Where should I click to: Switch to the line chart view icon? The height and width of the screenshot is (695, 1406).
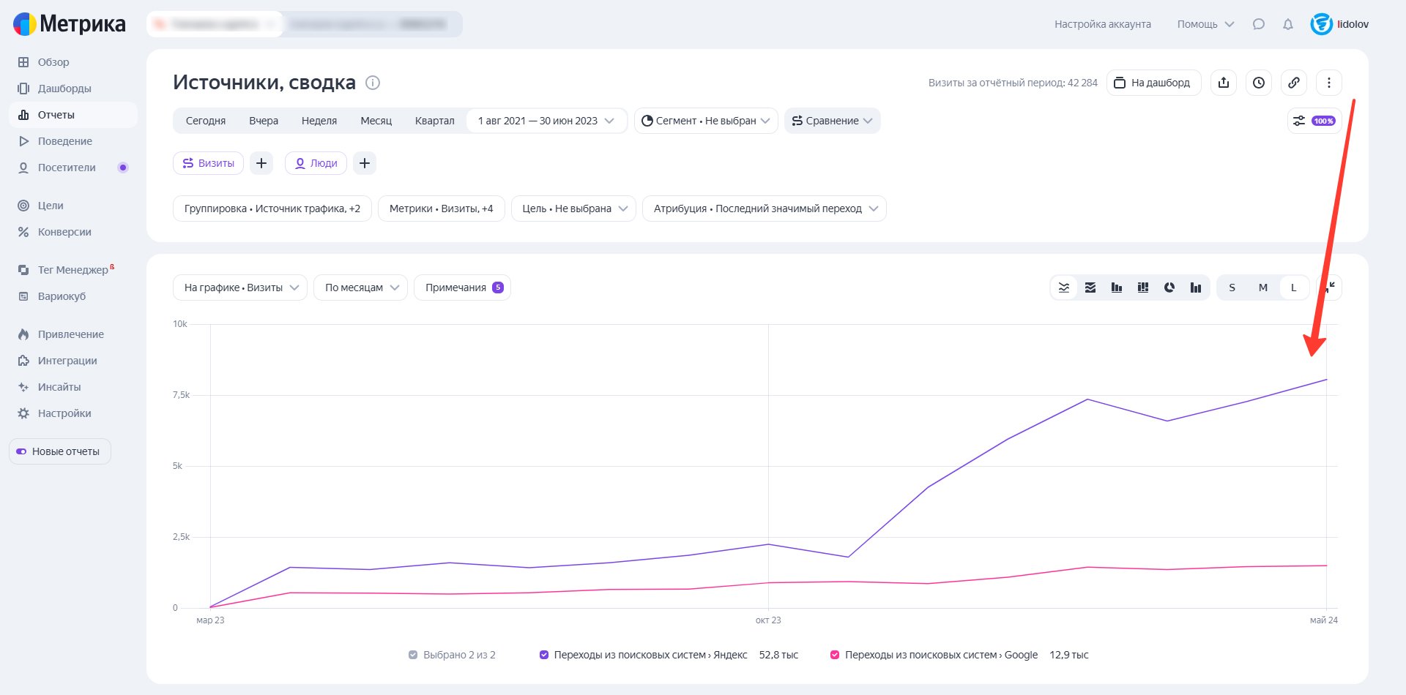(x=1064, y=288)
